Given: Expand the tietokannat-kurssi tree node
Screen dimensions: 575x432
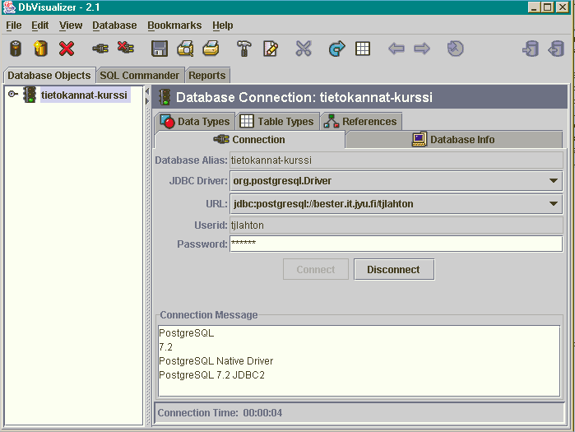Looking at the screenshot, I should coord(12,95).
